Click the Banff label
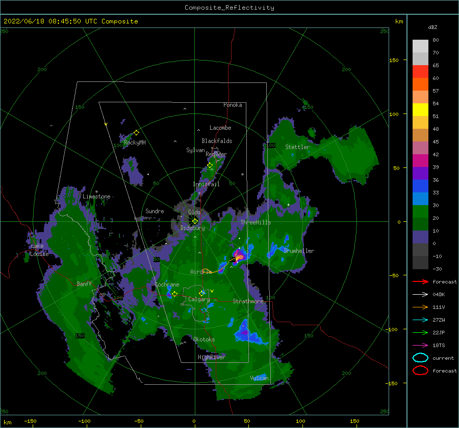 coord(84,283)
